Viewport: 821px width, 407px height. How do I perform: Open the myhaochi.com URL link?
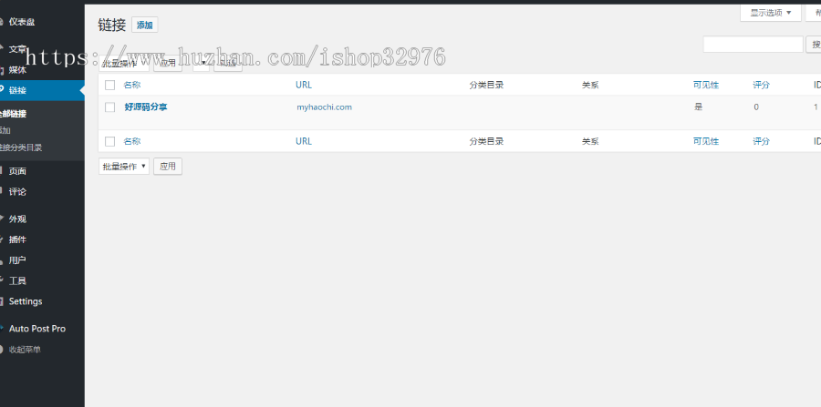324,107
